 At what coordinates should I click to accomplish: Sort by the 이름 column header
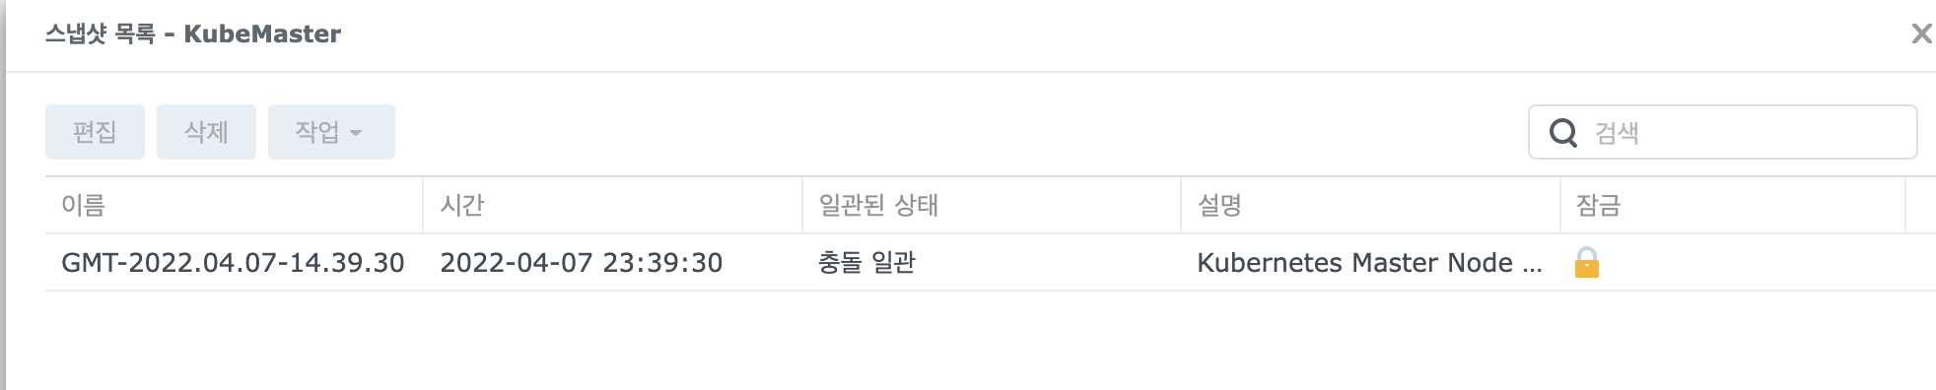point(234,205)
